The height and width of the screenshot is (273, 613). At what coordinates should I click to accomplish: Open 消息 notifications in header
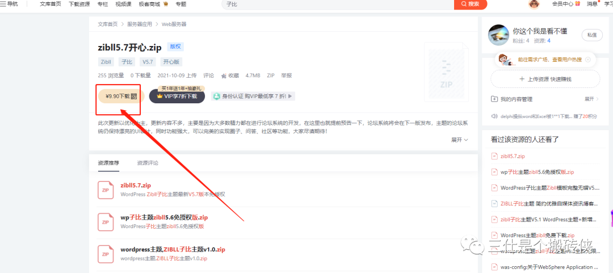[593, 4]
